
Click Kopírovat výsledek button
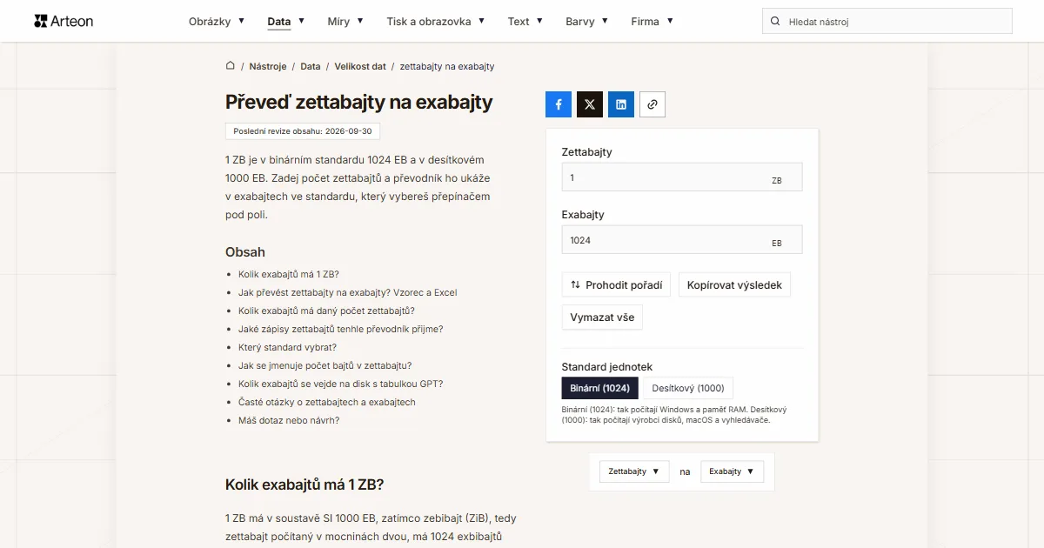734,284
